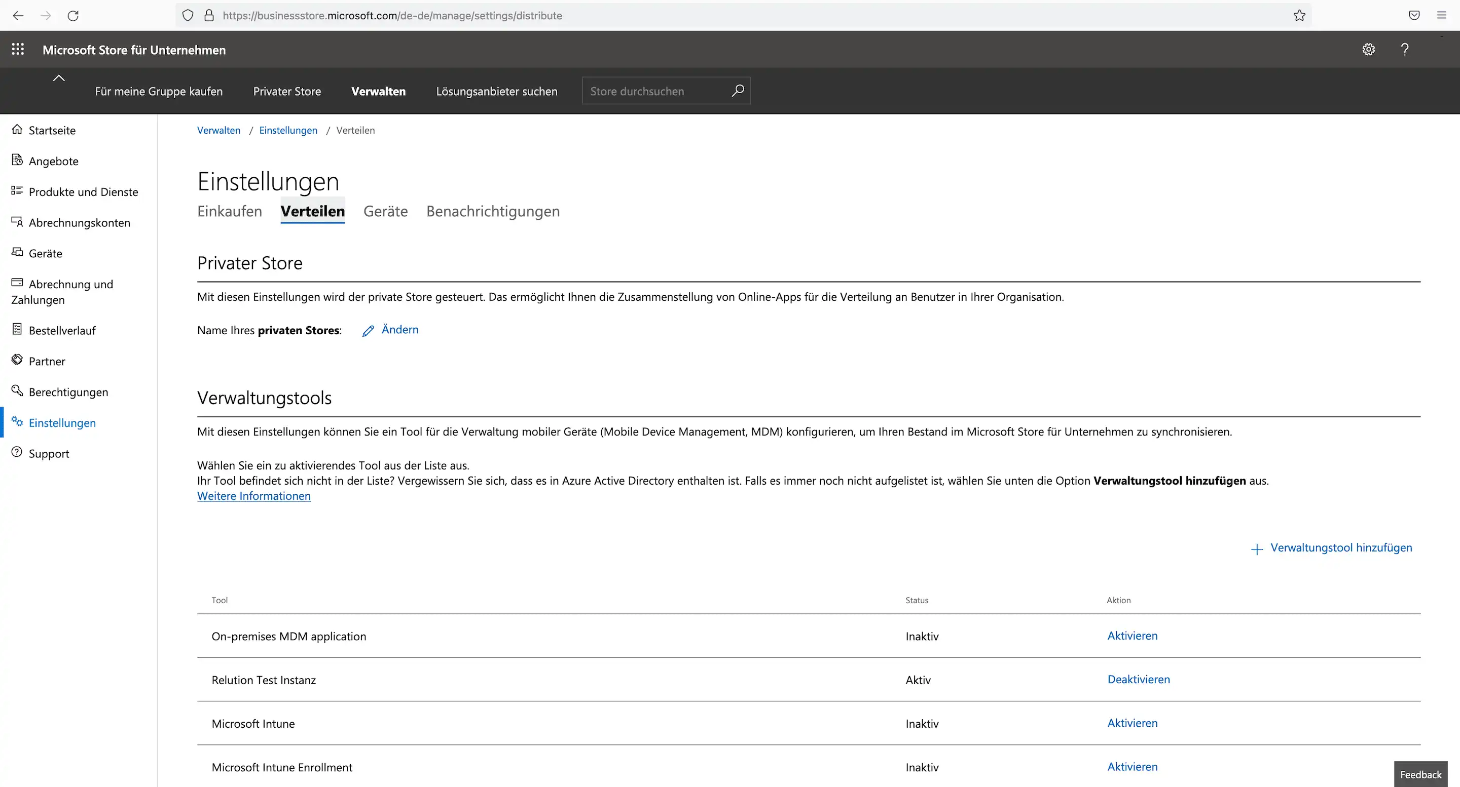
Task: Switch to the Geräte settings tab
Action: point(385,211)
